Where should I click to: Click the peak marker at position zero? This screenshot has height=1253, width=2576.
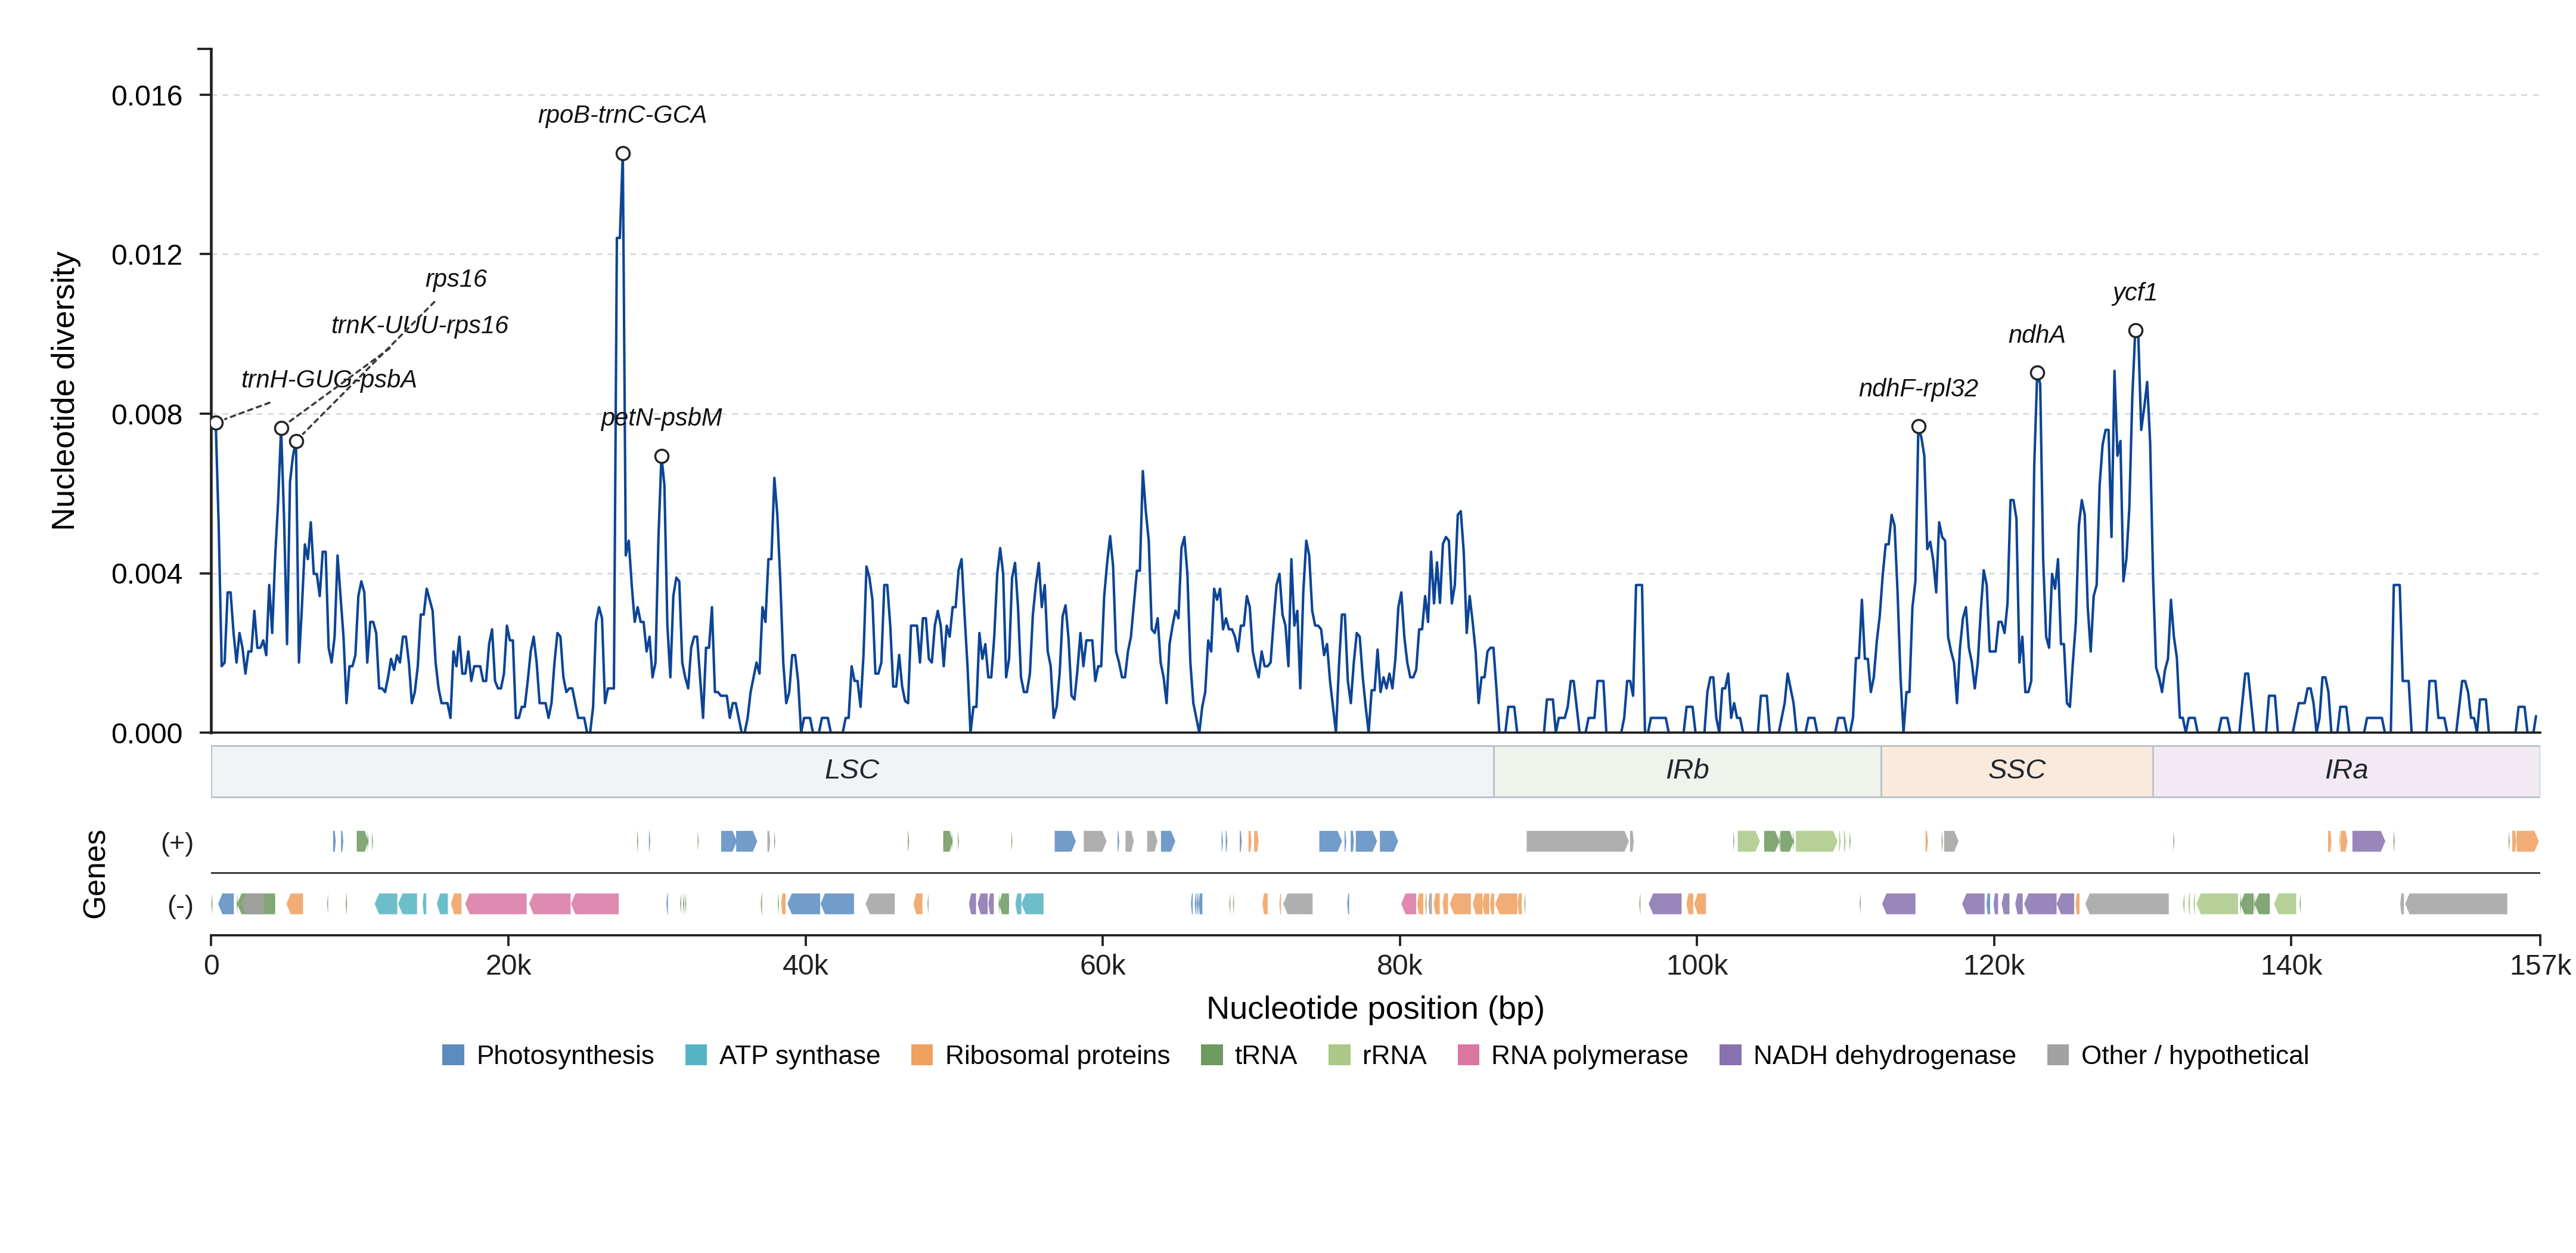(x=216, y=423)
